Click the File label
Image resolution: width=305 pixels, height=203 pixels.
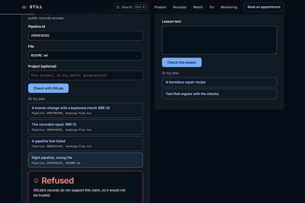(x=31, y=46)
